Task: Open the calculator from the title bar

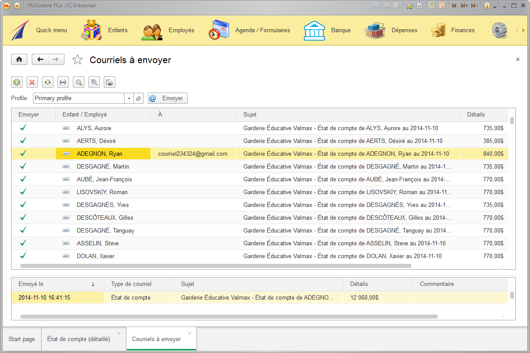Action: pos(431,6)
